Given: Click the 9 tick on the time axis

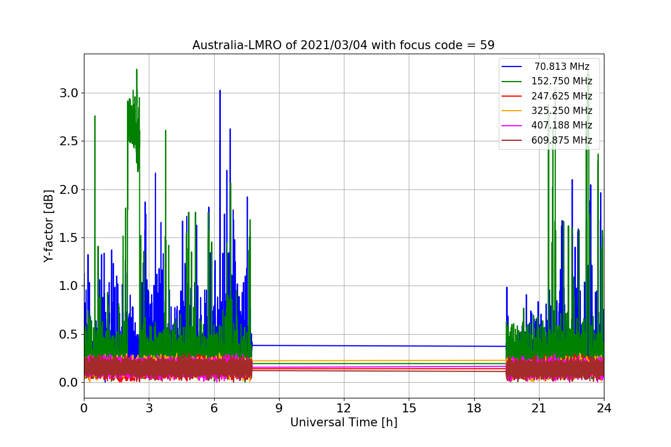Looking at the screenshot, I should (x=279, y=408).
